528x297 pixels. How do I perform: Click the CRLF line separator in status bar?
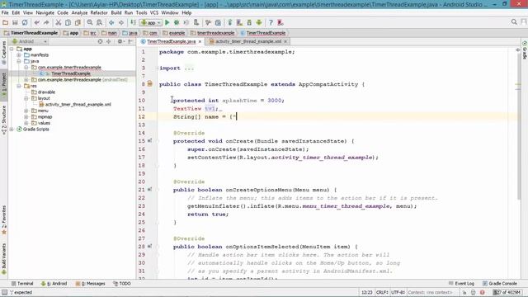coord(382,292)
